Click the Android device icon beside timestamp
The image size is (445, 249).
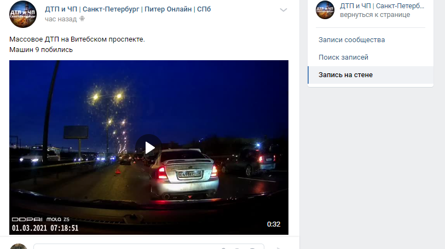tap(82, 19)
